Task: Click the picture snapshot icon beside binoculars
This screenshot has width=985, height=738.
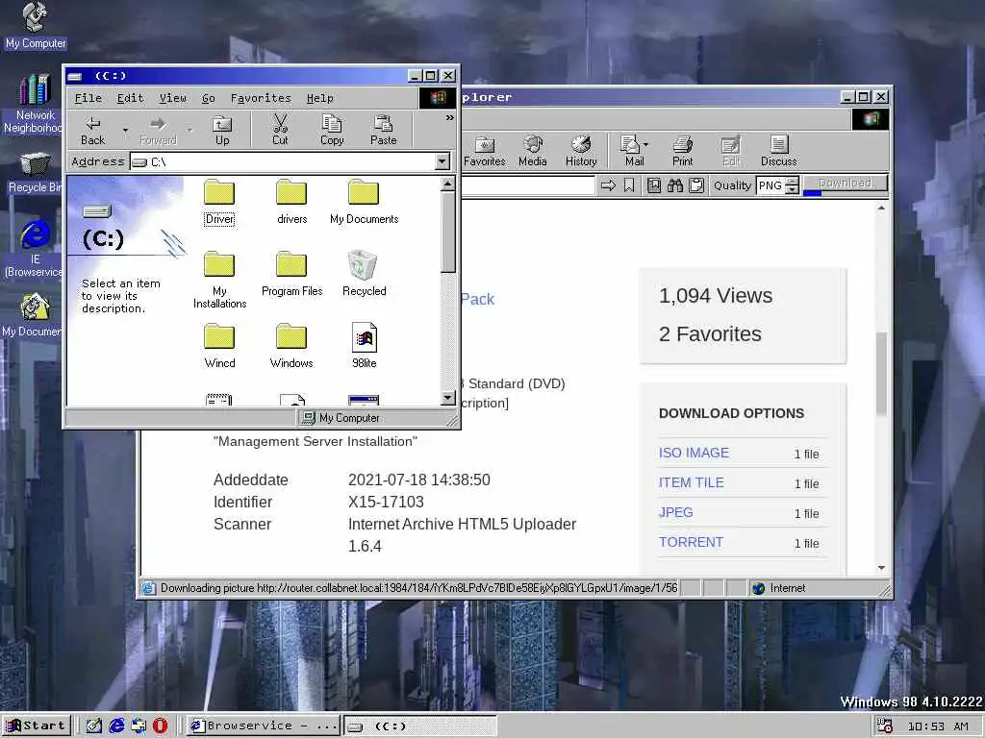Action: (654, 185)
